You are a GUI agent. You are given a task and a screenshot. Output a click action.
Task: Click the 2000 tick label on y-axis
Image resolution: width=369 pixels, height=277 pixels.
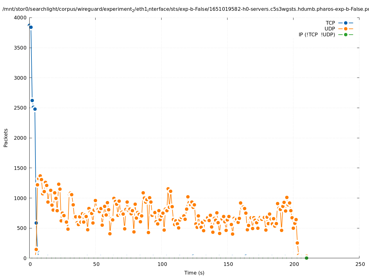pyautogui.click(x=20, y=138)
